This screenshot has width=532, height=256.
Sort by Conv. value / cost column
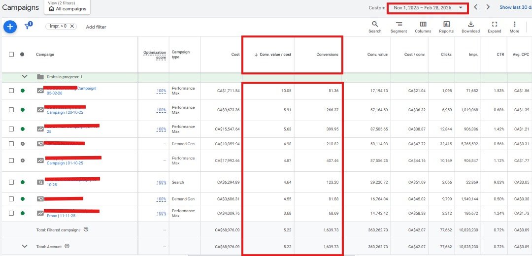(x=272, y=54)
